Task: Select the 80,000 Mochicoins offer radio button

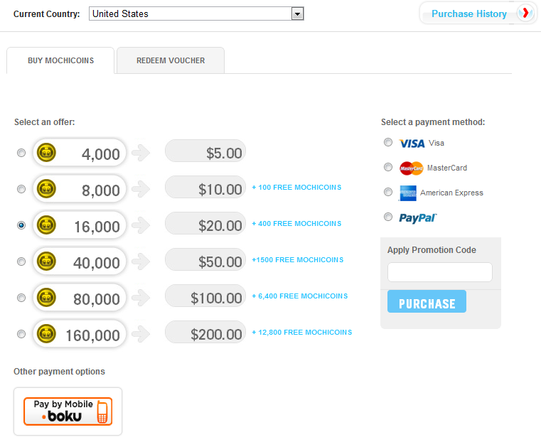Action: tap(21, 298)
